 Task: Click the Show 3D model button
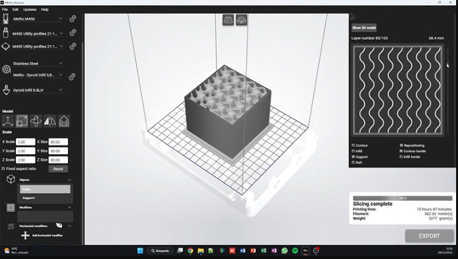point(364,28)
